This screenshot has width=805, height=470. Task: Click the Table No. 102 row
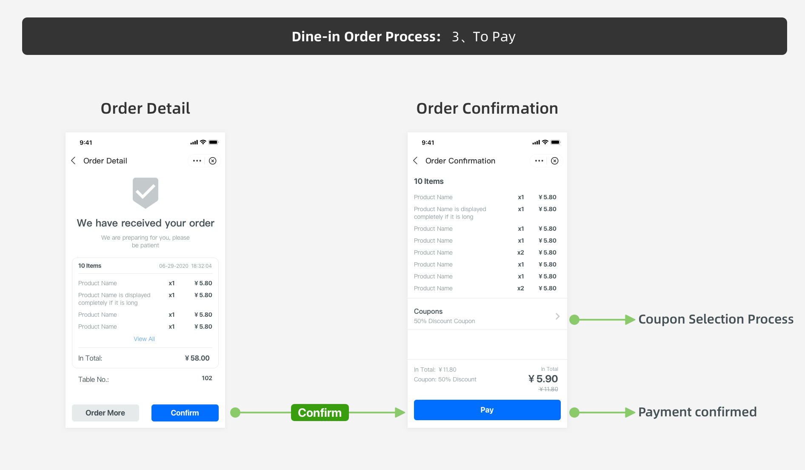[x=145, y=379]
